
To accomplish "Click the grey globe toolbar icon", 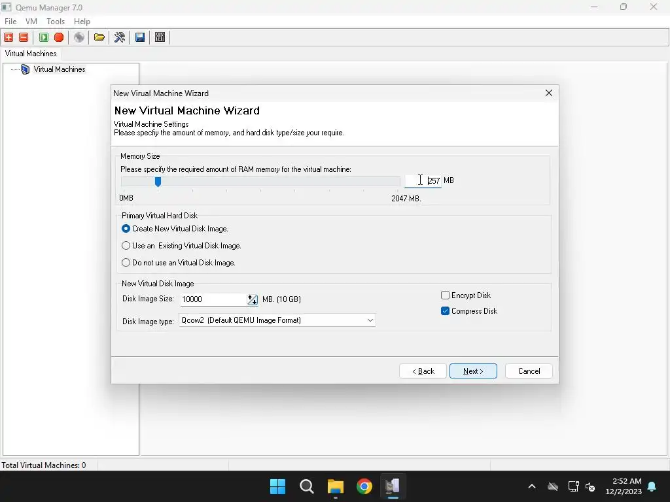I will click(79, 37).
